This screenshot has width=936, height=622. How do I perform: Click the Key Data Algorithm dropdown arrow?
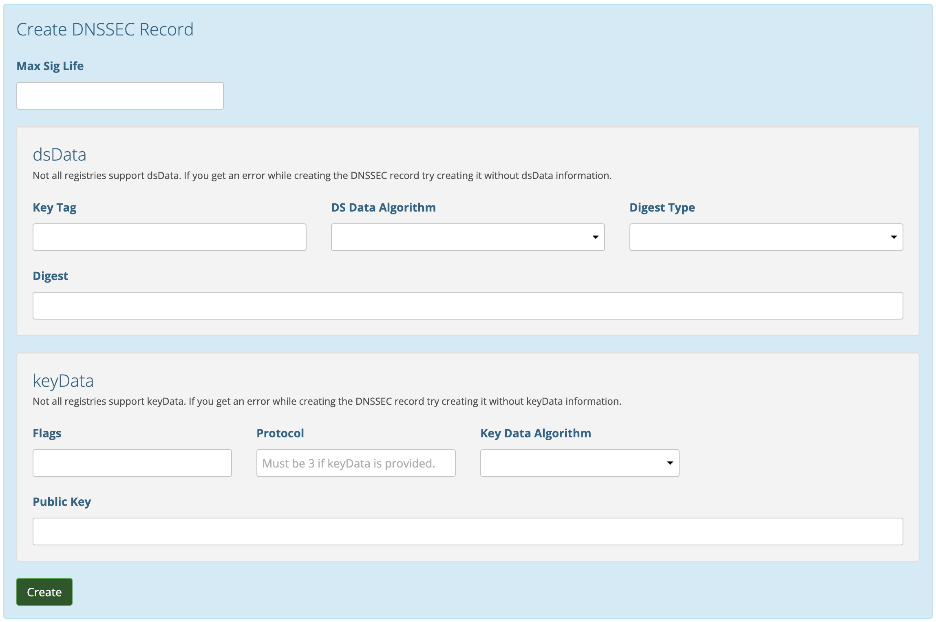(670, 463)
